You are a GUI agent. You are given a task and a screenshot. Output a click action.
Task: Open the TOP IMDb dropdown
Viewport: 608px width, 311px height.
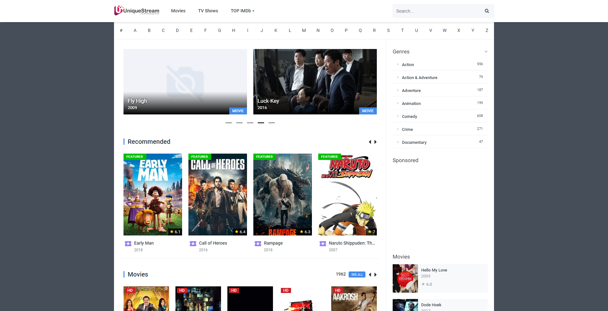[x=243, y=11]
